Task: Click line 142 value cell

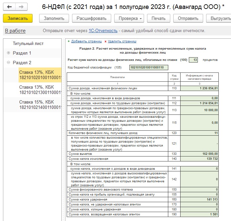Action: pos(199,179)
